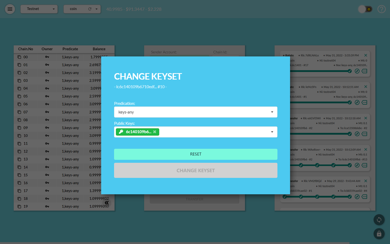Collapse the accounts panel with double chevron
Screen dimensions: 390x244
[107, 203]
